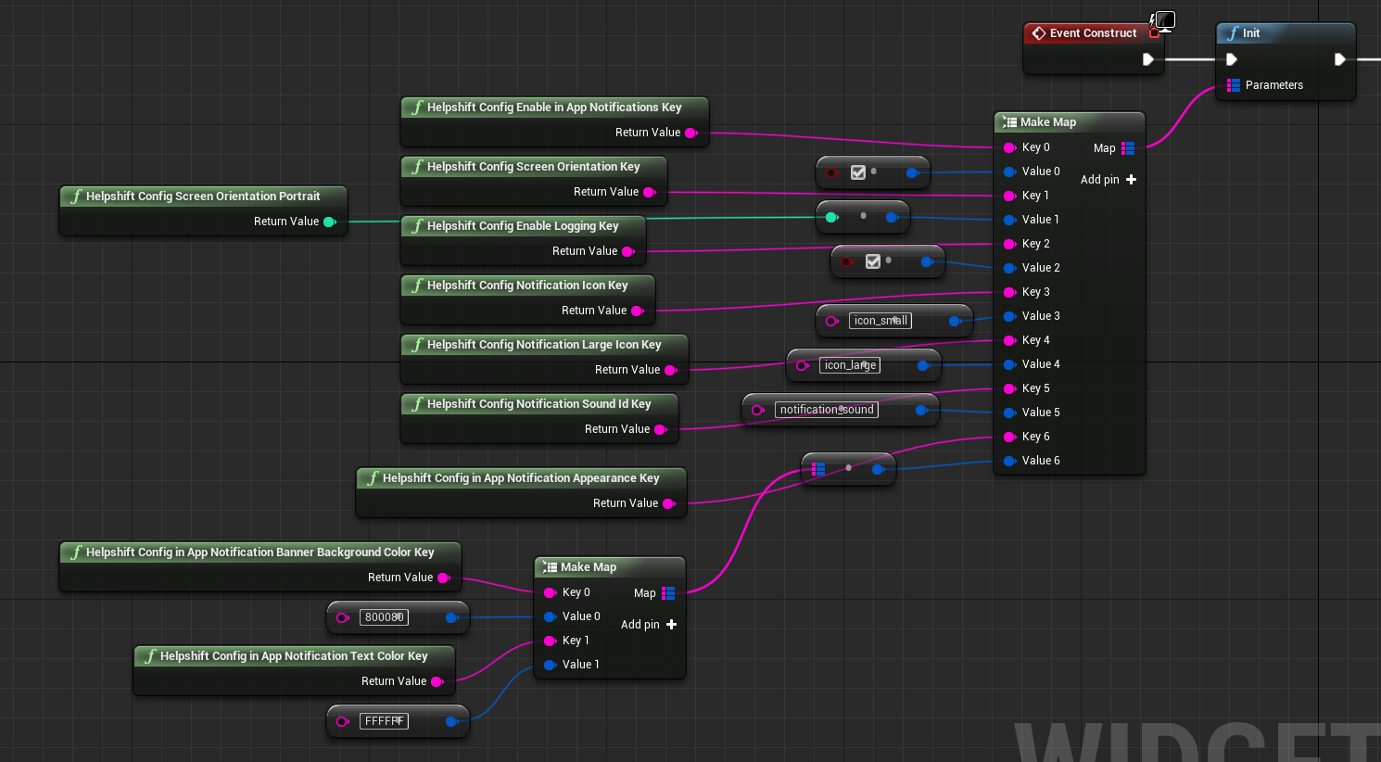The height and width of the screenshot is (762, 1381).
Task: Click the Event Construct node's diamond icon
Action: 1038,33
